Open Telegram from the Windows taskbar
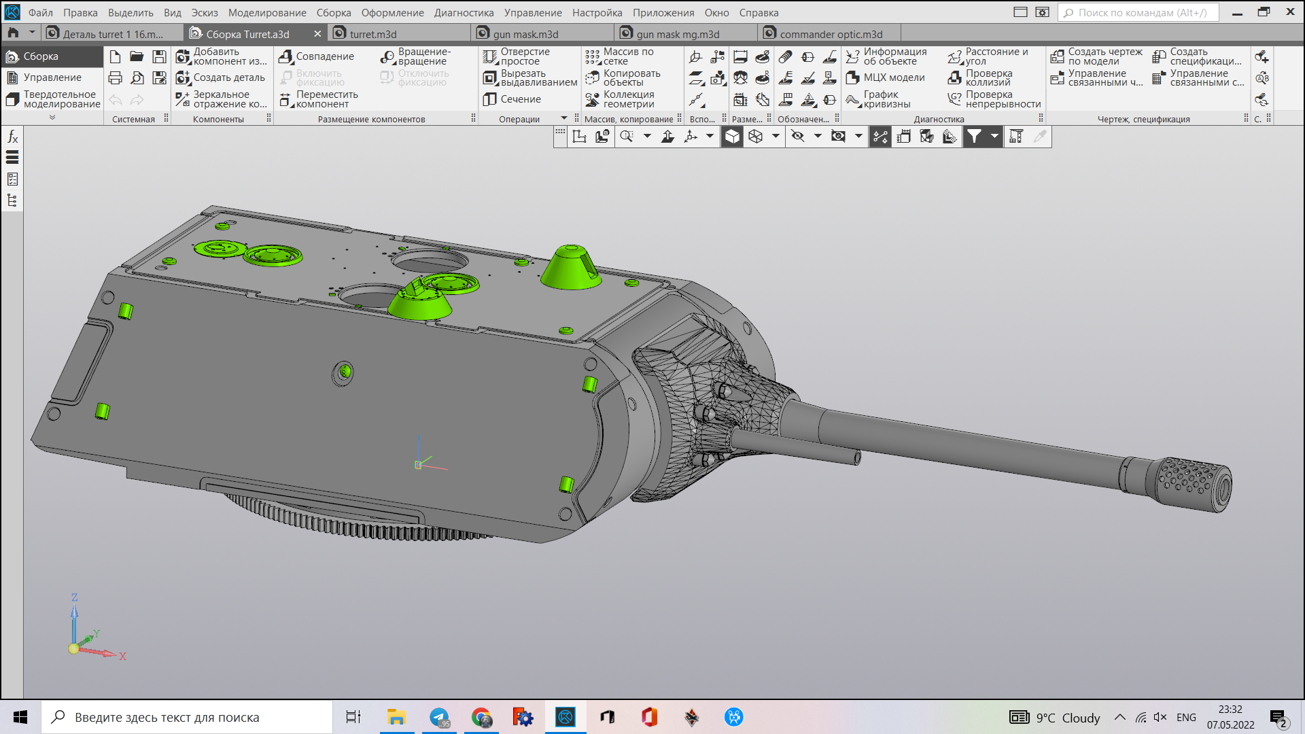Image resolution: width=1305 pixels, height=734 pixels. point(439,718)
